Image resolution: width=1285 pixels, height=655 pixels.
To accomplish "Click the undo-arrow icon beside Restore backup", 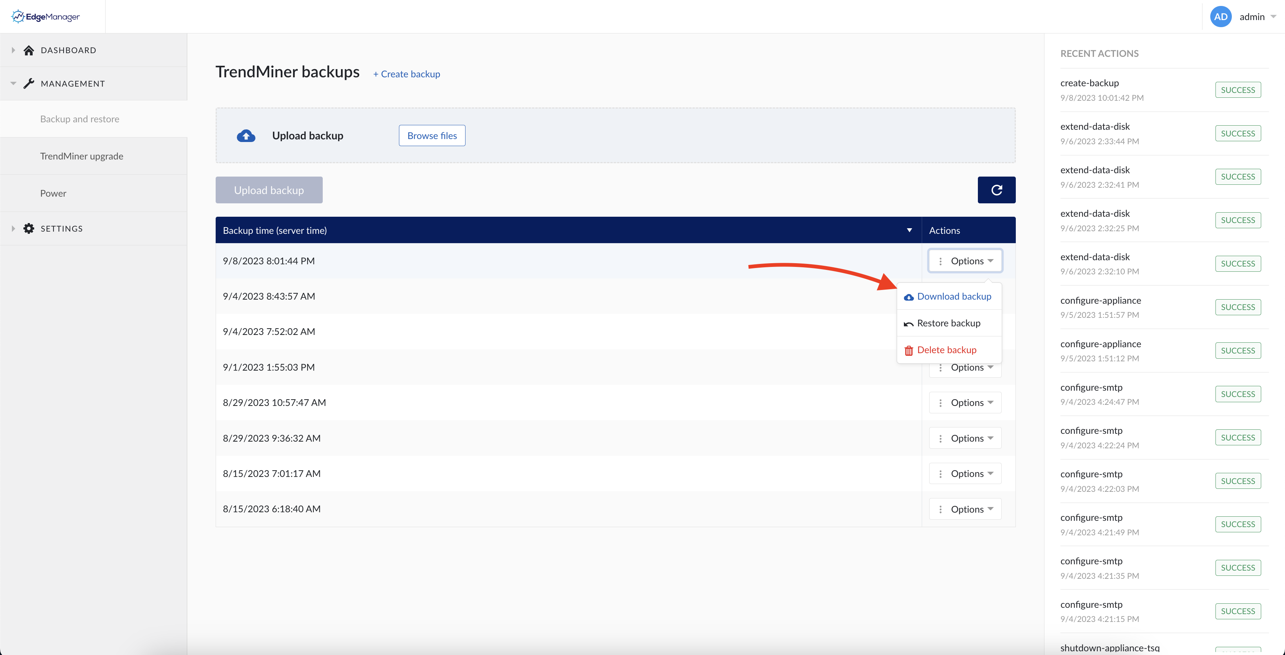I will (x=908, y=323).
